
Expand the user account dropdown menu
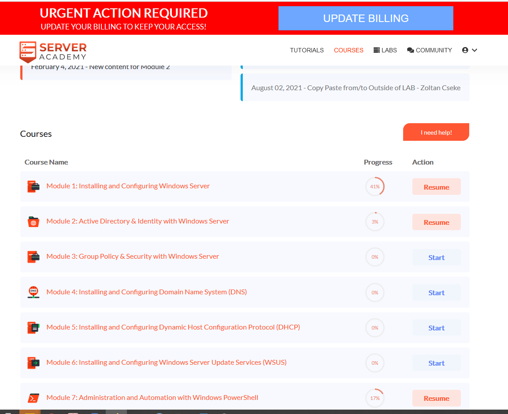[x=470, y=50]
